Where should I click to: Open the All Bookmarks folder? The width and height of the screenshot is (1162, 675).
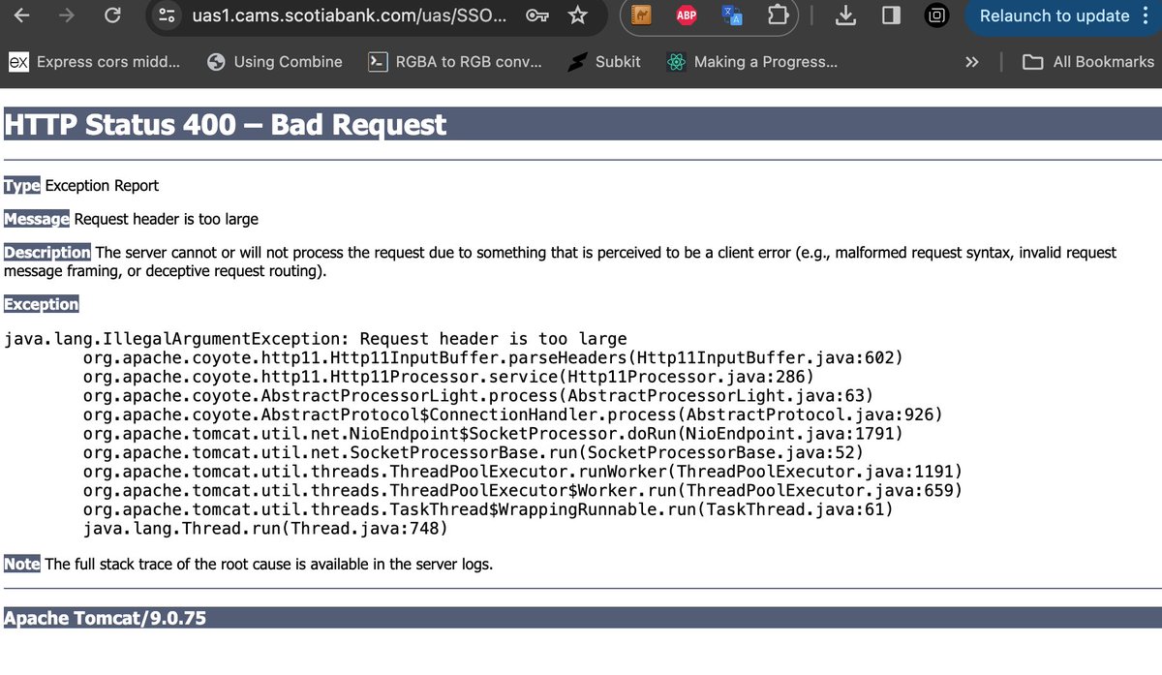pos(1089,61)
